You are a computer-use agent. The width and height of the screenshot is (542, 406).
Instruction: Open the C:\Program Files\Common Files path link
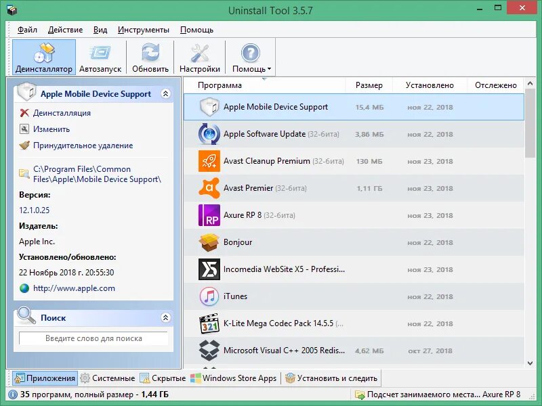pyautogui.click(x=97, y=174)
